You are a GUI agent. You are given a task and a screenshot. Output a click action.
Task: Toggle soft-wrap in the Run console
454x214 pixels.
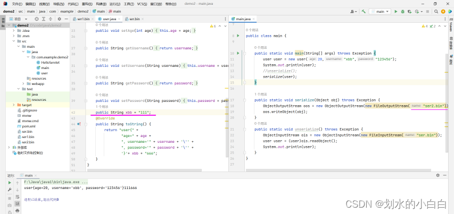point(18,197)
